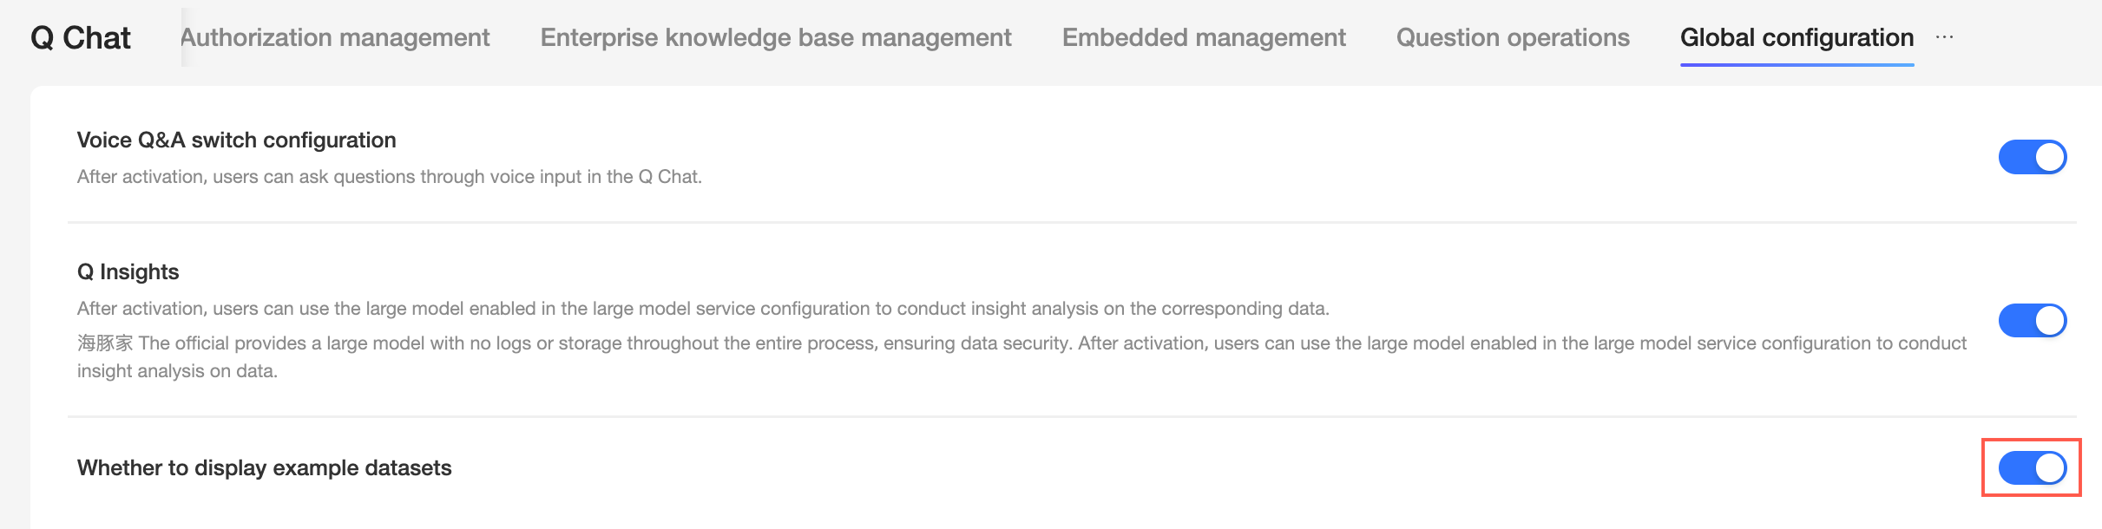Click the 海豚家 brand text
This screenshot has width=2102, height=529.
click(105, 343)
